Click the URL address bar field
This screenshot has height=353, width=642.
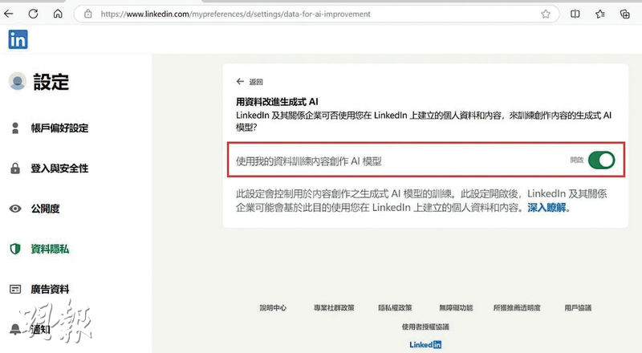[x=316, y=14]
